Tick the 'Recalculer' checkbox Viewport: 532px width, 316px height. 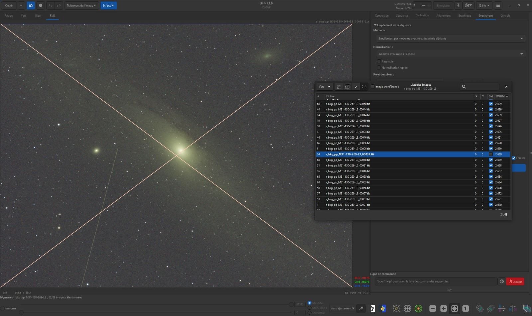379,61
